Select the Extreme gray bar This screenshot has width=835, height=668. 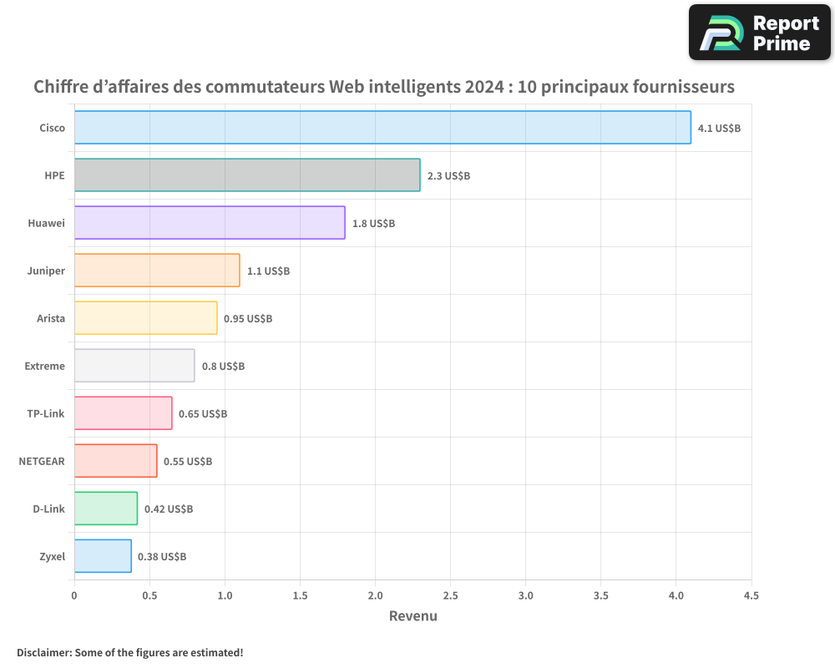(x=134, y=366)
